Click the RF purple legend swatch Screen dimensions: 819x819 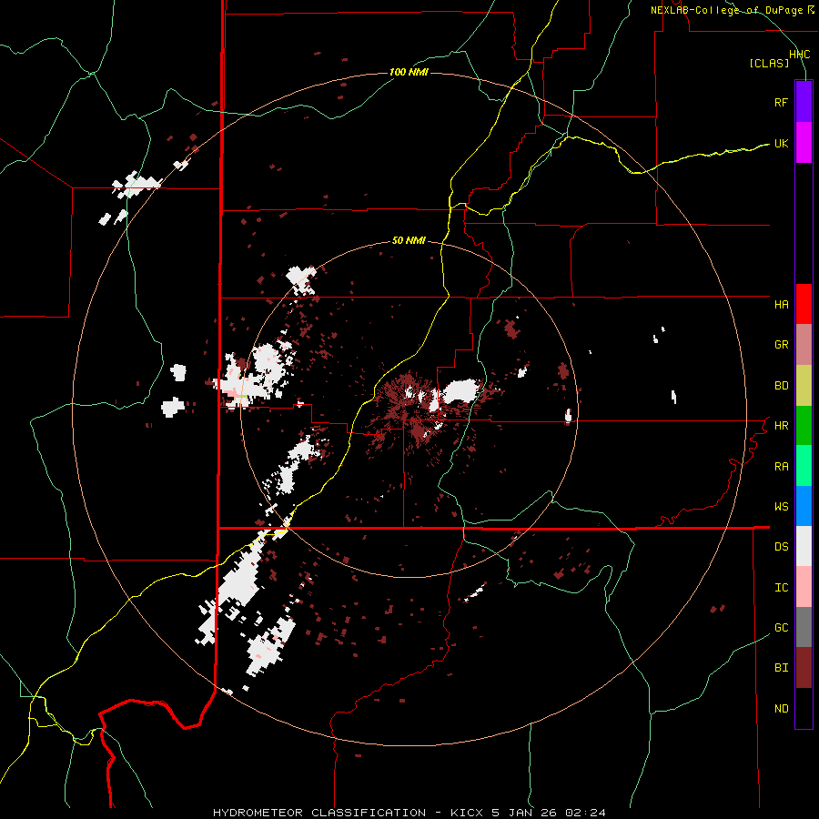coord(804,102)
